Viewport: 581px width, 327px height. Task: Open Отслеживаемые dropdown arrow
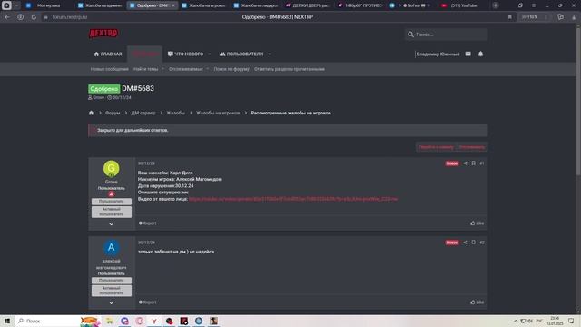tap(208, 69)
